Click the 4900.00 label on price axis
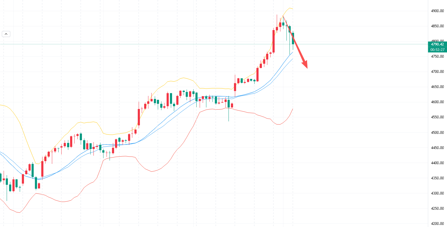Viewport: 447px width, 227px height. click(437, 11)
